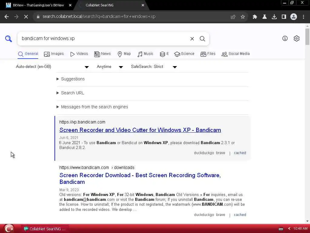Go forward with the browser forward arrow
The width and height of the screenshot is (310, 233).
[x=16, y=17]
